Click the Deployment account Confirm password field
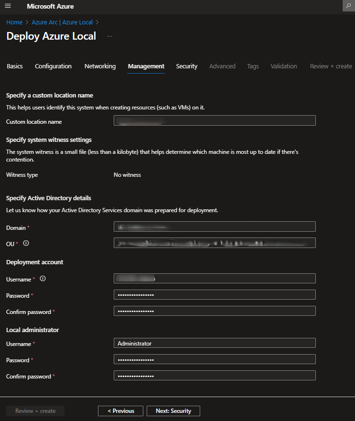Image resolution: width=355 pixels, height=421 pixels. tap(215, 311)
